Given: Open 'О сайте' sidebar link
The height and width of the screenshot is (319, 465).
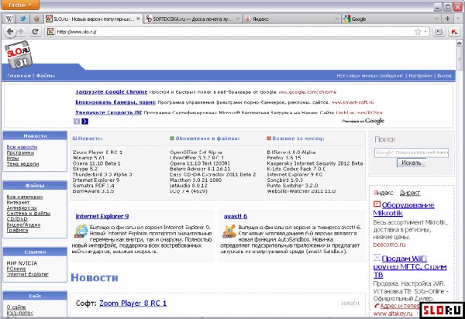Looking at the screenshot, I should click(x=16, y=307).
